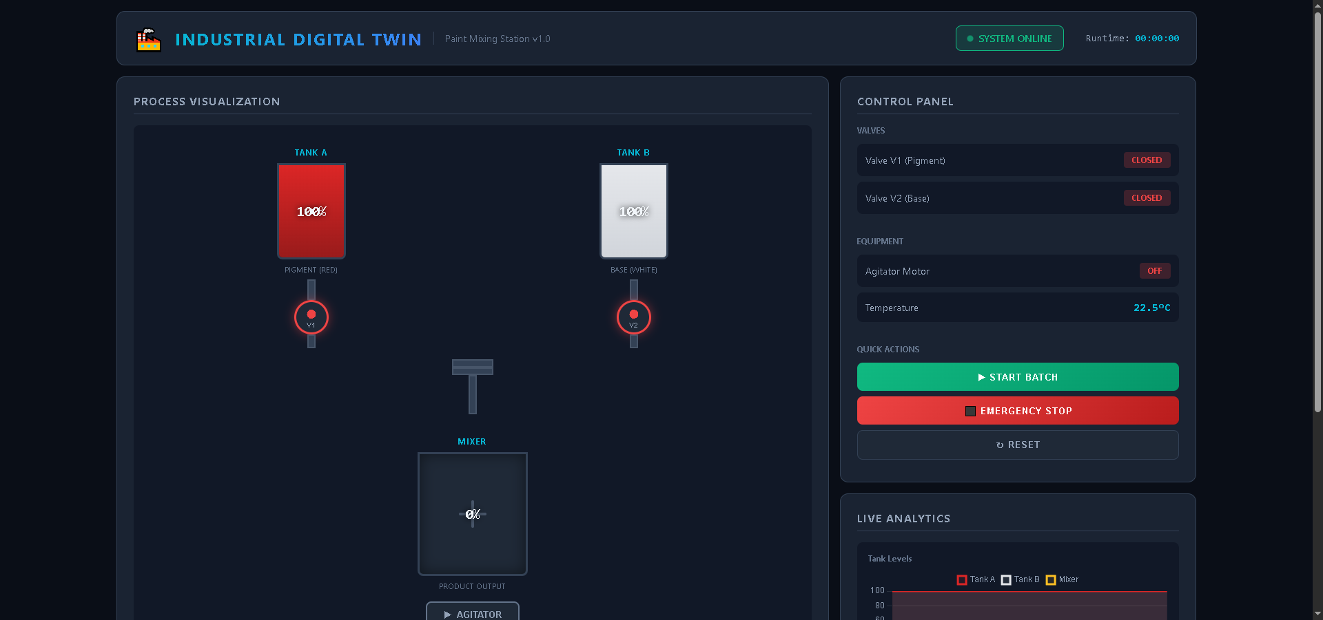This screenshot has width=1323, height=620.
Task: Click the Industrial Digital Twin title
Action: 298,40
